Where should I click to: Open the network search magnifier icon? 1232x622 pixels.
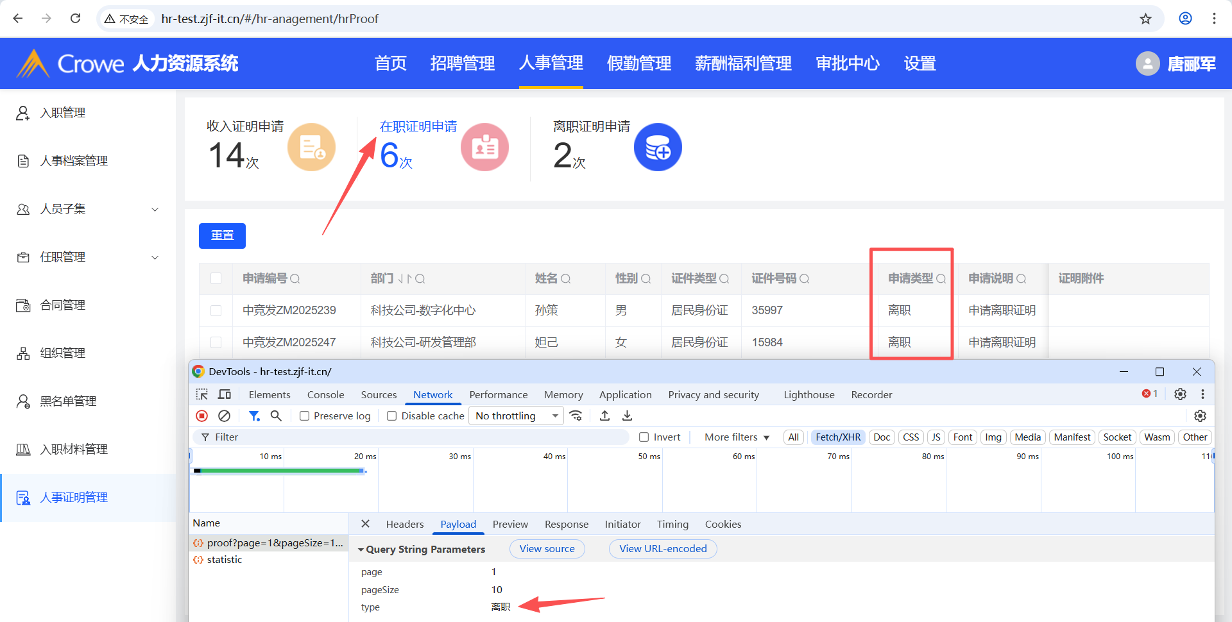tap(276, 416)
